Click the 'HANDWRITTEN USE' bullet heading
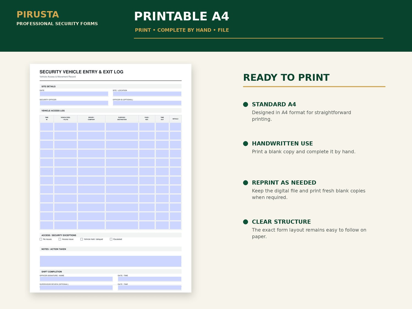 282,143
